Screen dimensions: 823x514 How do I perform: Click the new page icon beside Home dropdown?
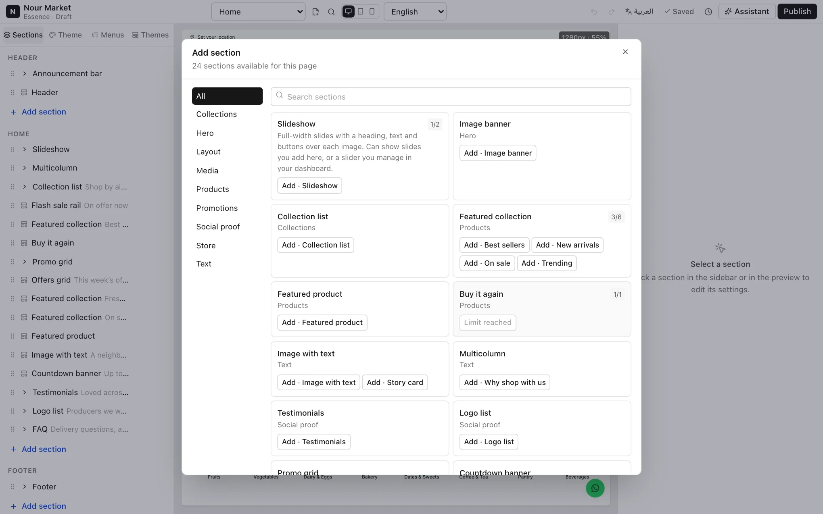coord(315,12)
